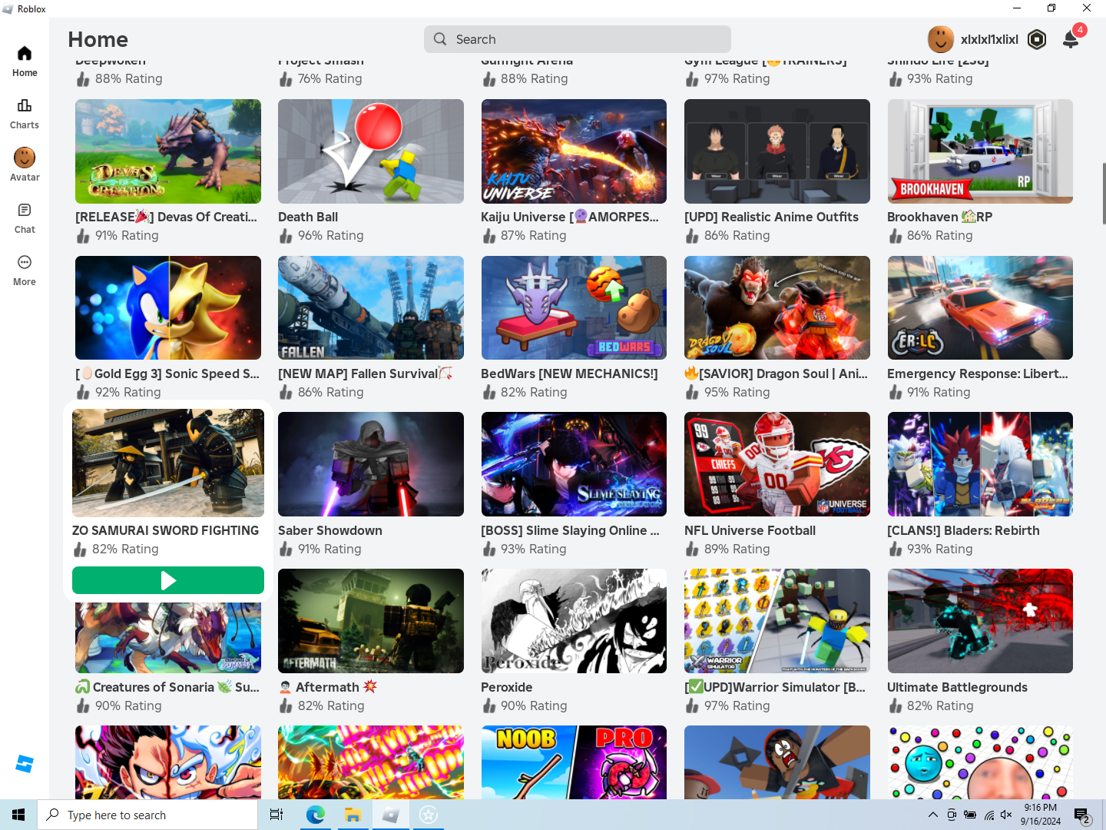This screenshot has height=830, width=1106.
Task: Open the Bladers: Rebirth thumbnail
Action: 980,464
